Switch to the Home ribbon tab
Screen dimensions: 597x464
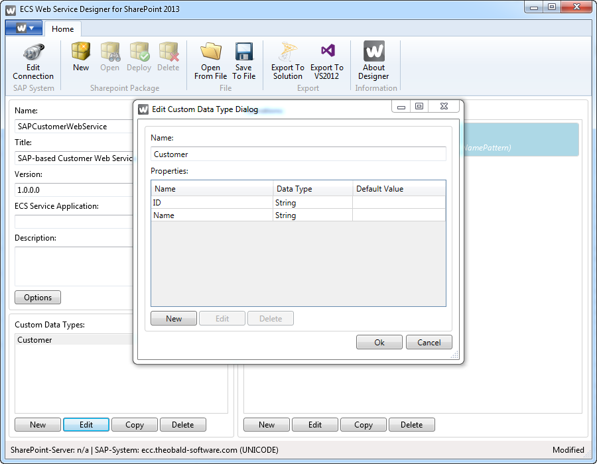click(63, 29)
